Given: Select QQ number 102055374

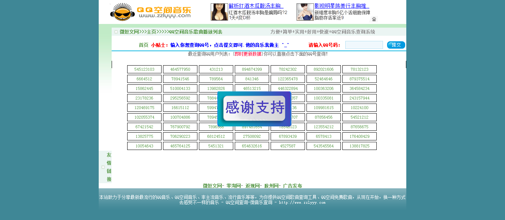Looking at the screenshot, I should (144, 117).
